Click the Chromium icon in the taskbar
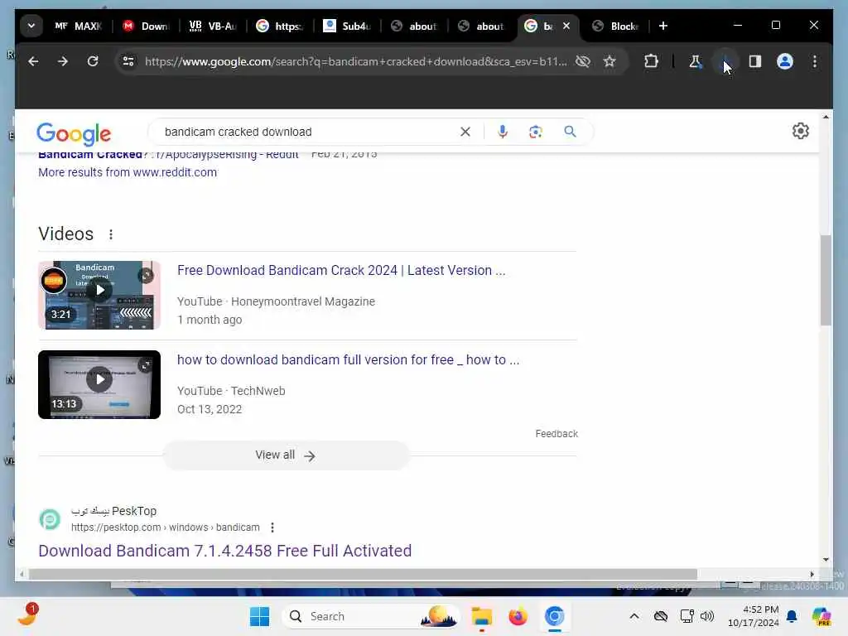Image resolution: width=848 pixels, height=636 pixels. [x=554, y=616]
